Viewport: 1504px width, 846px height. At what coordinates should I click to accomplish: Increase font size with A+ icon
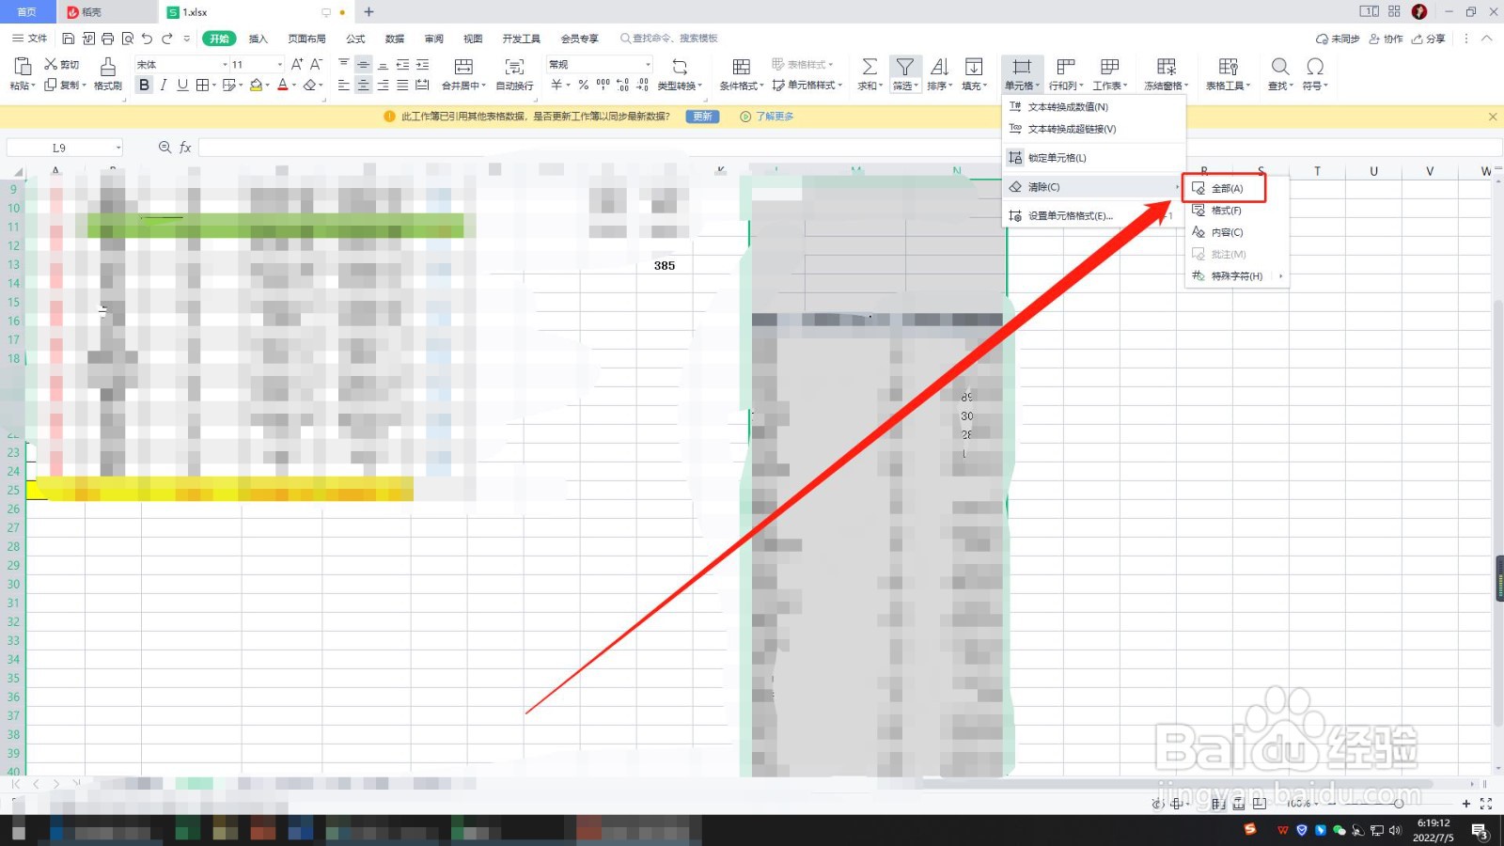tap(297, 64)
